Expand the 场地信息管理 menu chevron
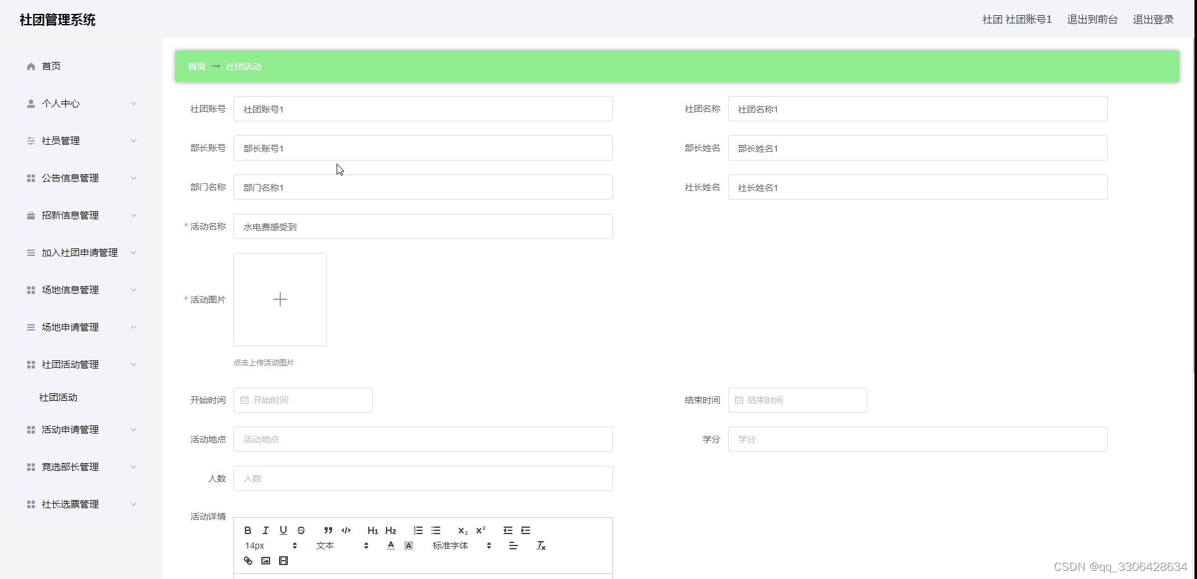 tap(133, 290)
